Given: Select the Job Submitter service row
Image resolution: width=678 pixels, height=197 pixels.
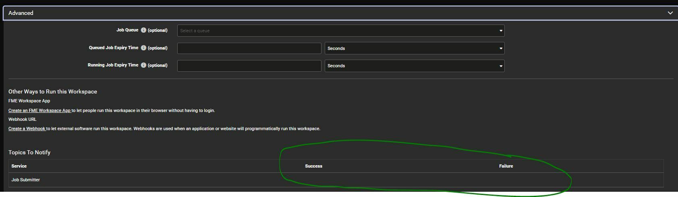Looking at the screenshot, I should (336, 180).
